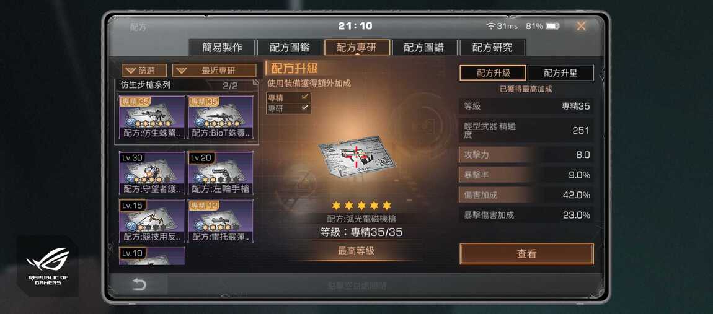
Task: Click the 查看 button
Action: point(526,254)
